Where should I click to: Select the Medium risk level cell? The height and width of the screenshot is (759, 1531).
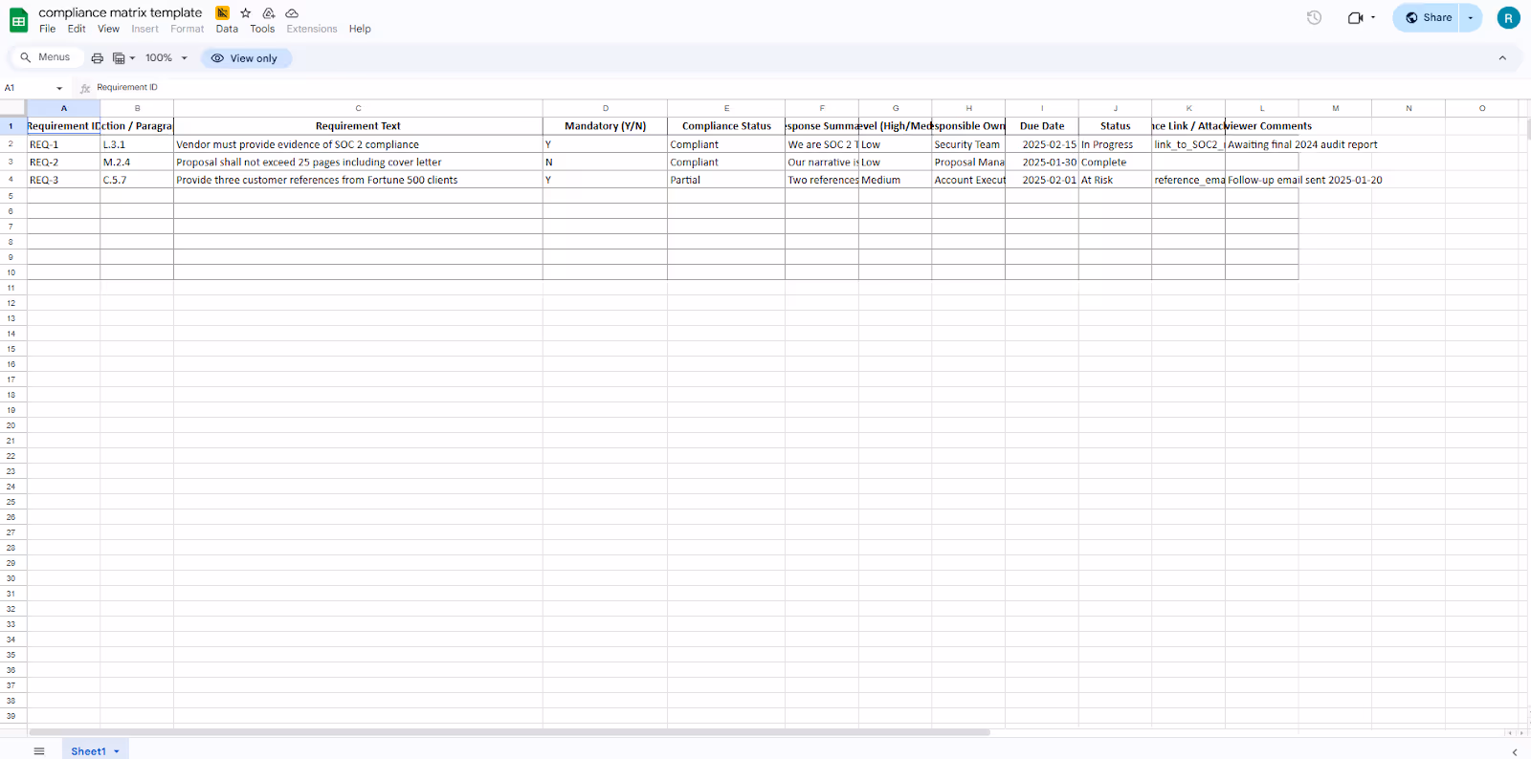coord(895,180)
